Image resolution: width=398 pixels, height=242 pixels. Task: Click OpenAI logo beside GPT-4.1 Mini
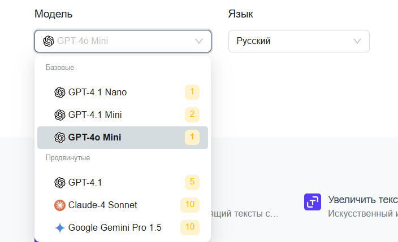click(x=60, y=115)
